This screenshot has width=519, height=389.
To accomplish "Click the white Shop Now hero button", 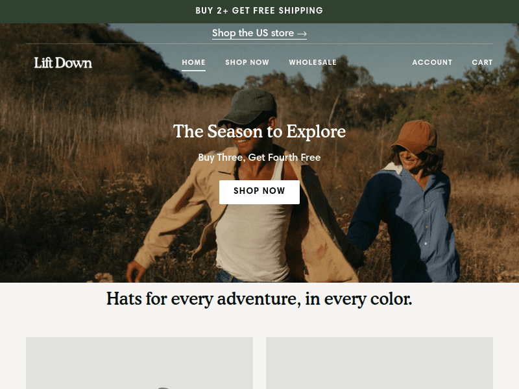I will coord(259,192).
